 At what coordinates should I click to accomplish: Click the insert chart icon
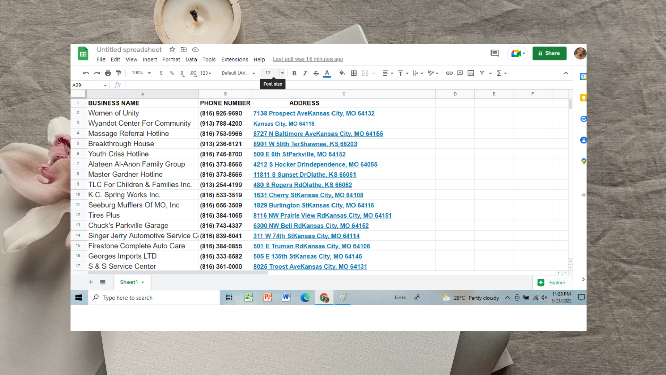click(471, 73)
